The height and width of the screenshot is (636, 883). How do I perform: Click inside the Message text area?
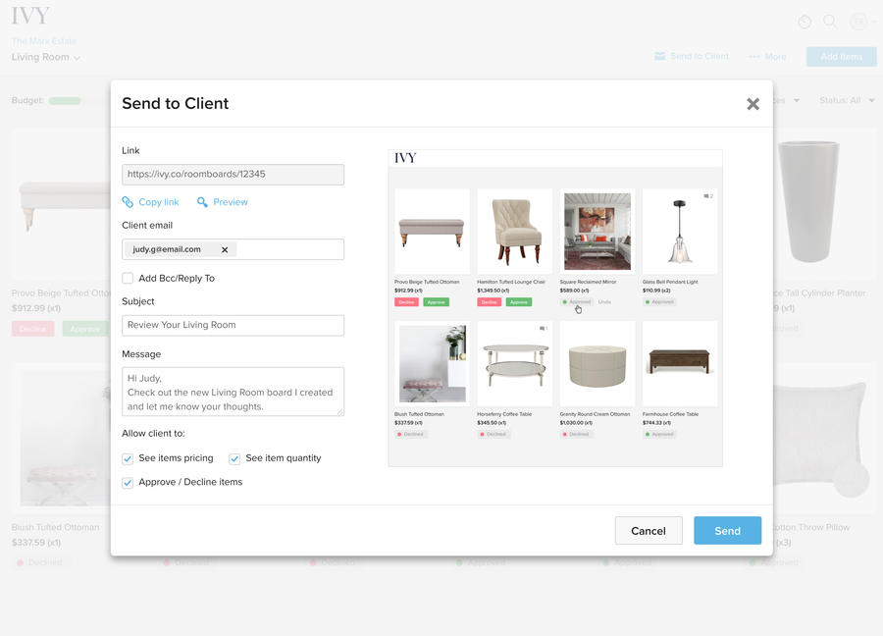coord(234,392)
